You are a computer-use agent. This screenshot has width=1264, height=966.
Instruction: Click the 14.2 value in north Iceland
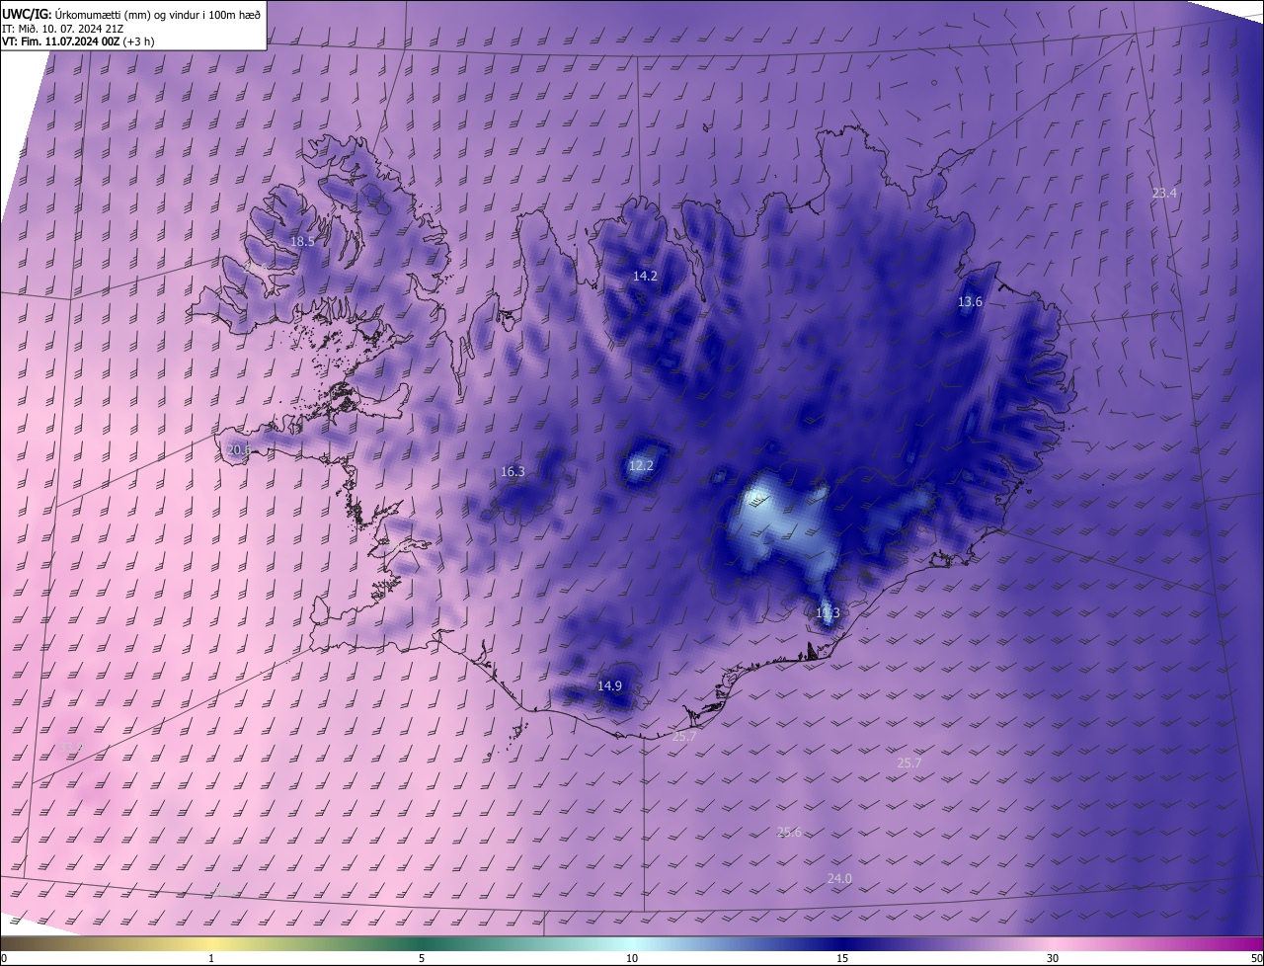tap(645, 277)
